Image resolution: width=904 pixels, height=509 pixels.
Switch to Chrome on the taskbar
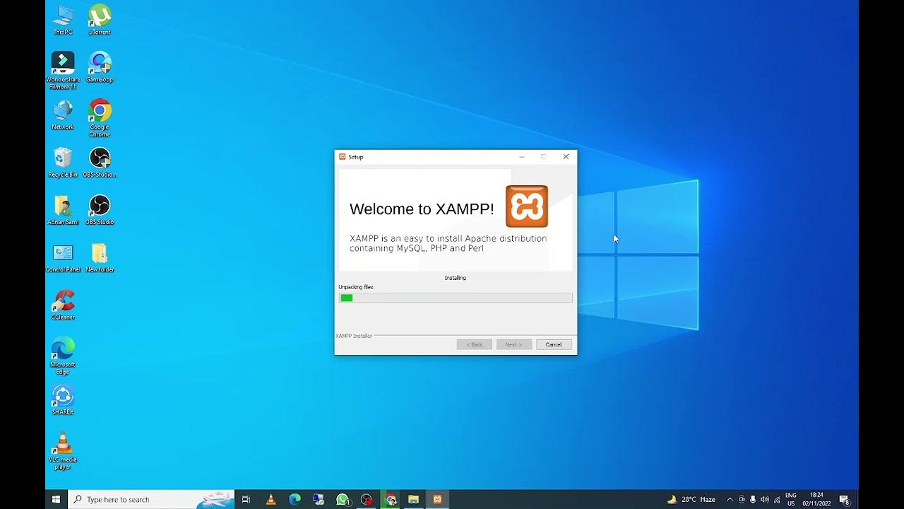[x=390, y=499]
